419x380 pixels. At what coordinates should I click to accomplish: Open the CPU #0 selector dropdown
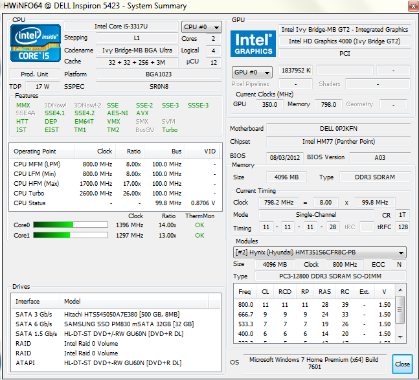(x=201, y=27)
